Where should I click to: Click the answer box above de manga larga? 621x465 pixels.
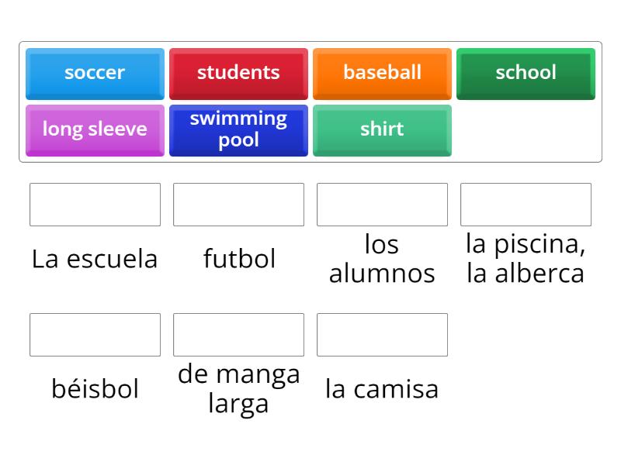click(x=238, y=335)
